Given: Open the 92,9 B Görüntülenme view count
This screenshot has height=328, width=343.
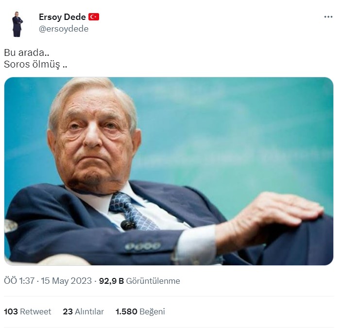Looking at the screenshot, I should [139, 281].
